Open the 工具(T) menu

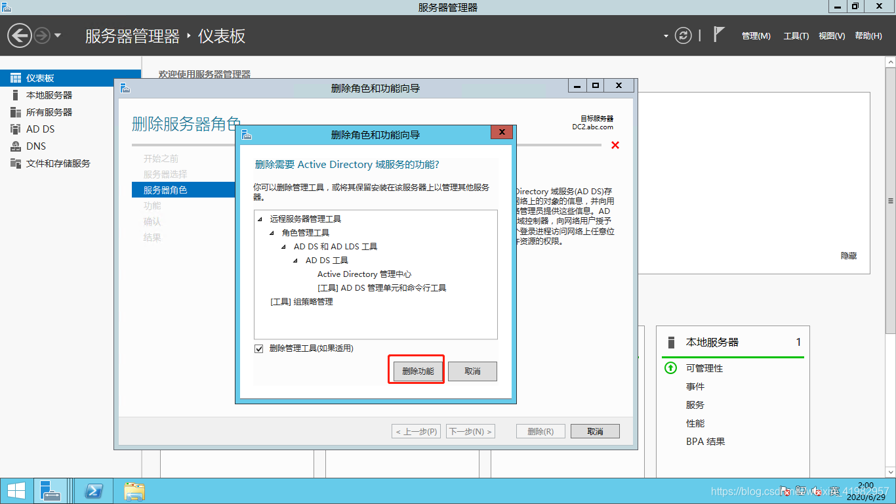(x=796, y=36)
